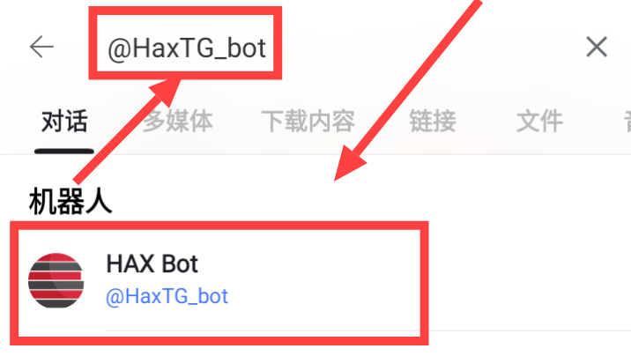Go back using the left arrow icon
Viewport: 631px width, 356px height.
(41, 47)
